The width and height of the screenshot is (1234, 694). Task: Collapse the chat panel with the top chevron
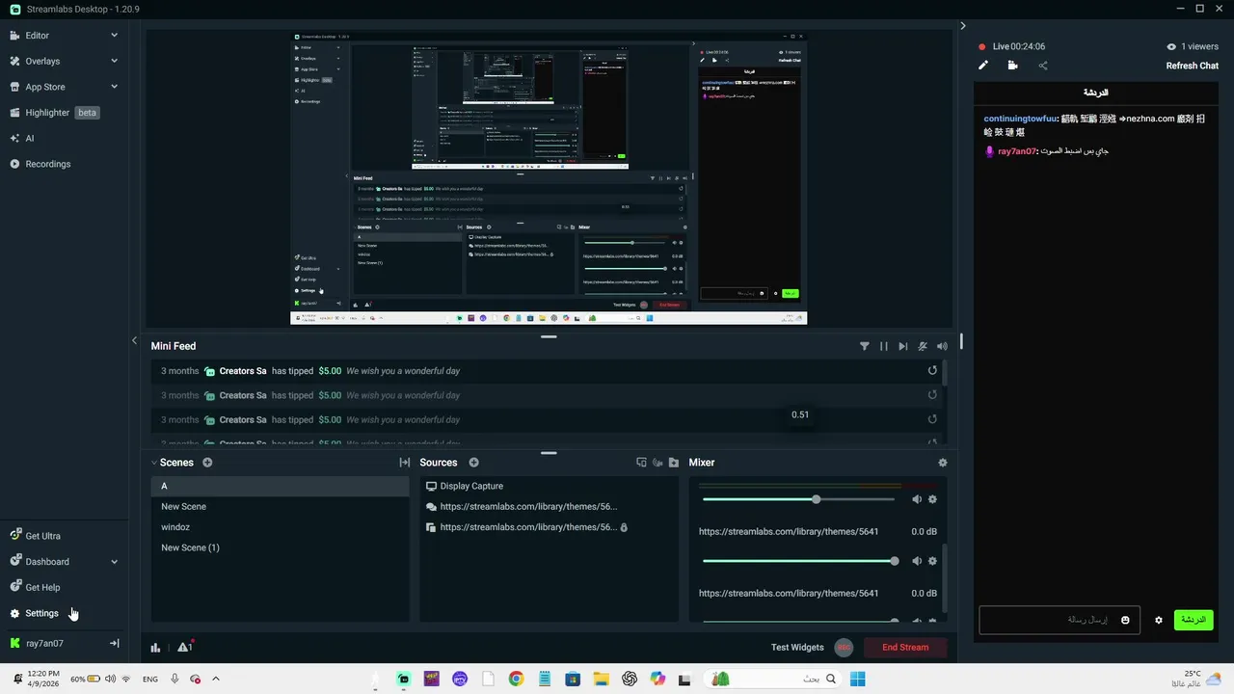pos(962,26)
